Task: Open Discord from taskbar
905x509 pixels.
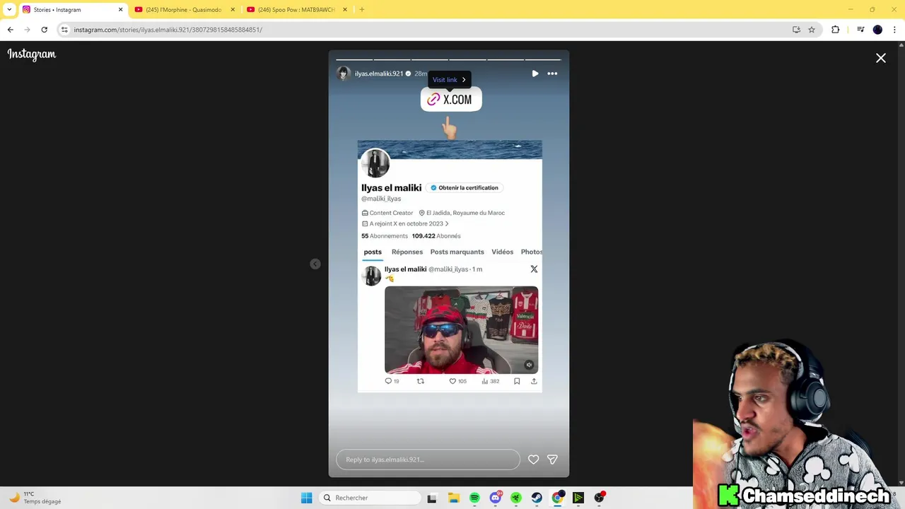Action: point(496,498)
